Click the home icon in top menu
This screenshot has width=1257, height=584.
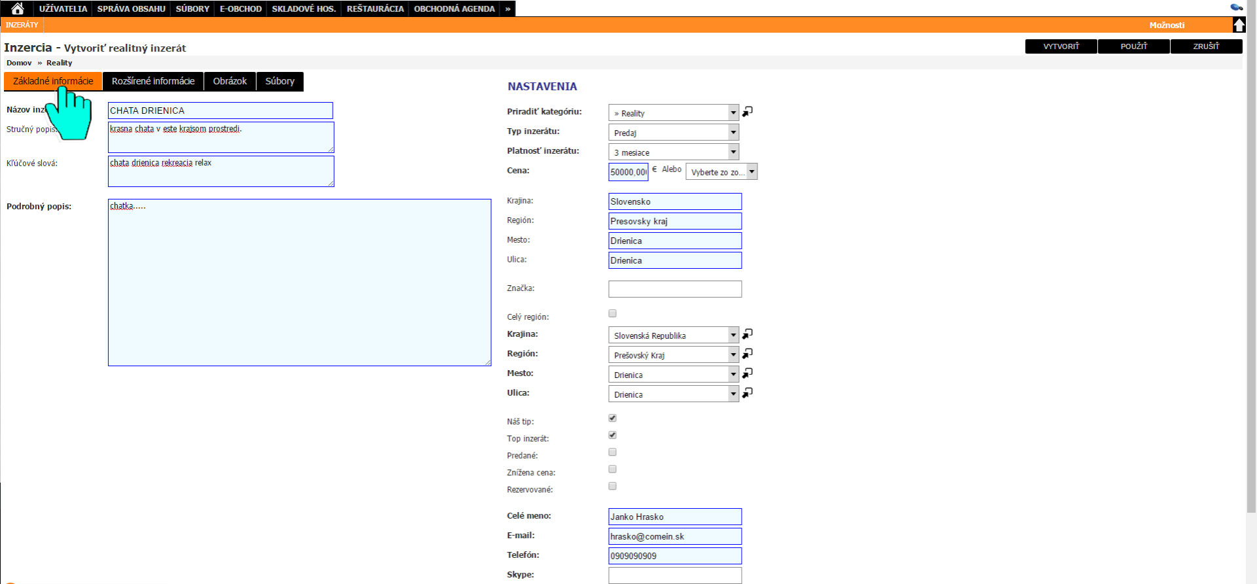tap(18, 9)
